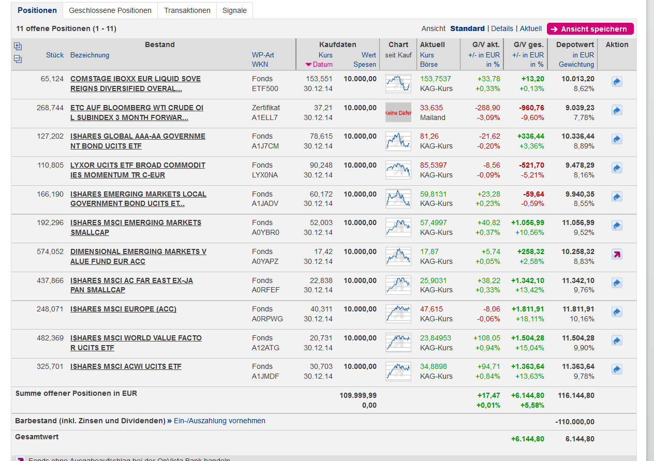Open Ein-/Auszahlung vornehmen link

219,421
